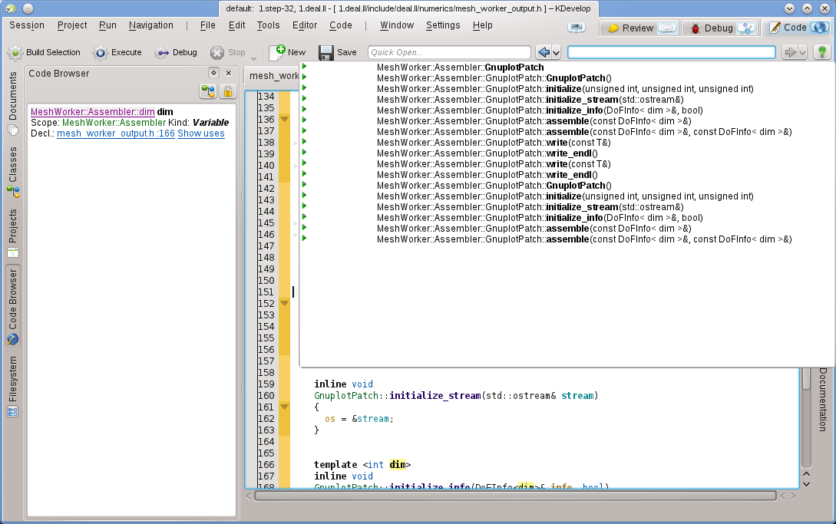Switch to the Debug area tab
The height and width of the screenshot is (524, 836).
(720, 28)
